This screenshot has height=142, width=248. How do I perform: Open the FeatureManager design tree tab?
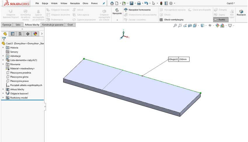pyautogui.click(x=5, y=34)
